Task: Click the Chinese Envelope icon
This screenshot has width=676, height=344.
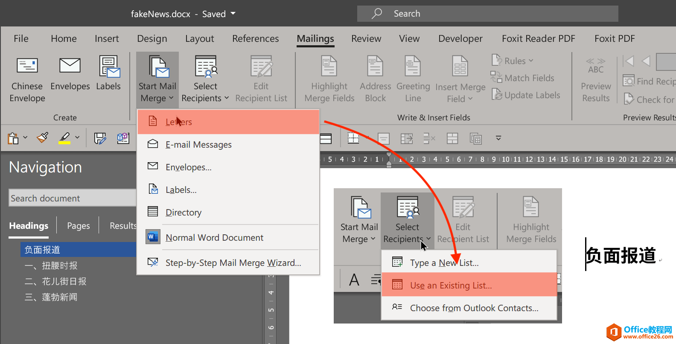Action: [x=27, y=66]
